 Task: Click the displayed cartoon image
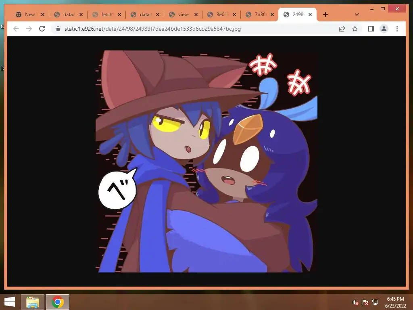click(206, 161)
